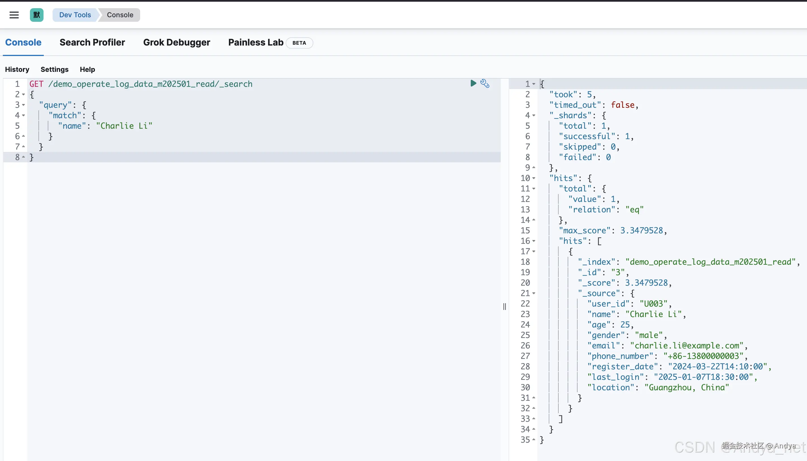Open the wrench request options icon
Viewport: 807px width, 461px height.
click(485, 83)
